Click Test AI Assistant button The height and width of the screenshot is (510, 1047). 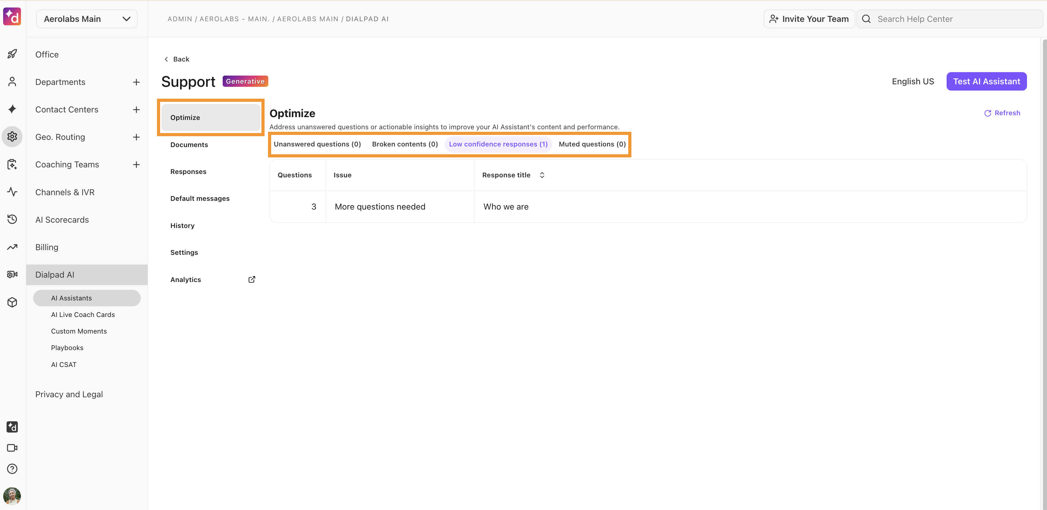tap(986, 82)
